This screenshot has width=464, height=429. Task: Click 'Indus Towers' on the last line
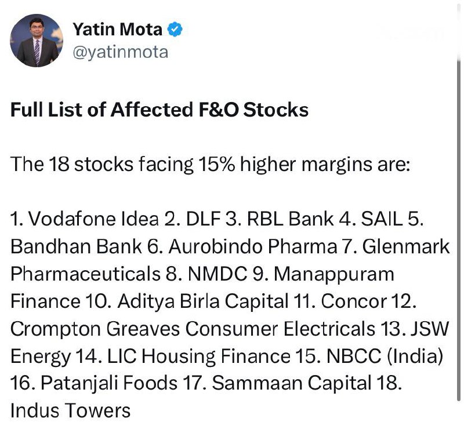point(70,410)
